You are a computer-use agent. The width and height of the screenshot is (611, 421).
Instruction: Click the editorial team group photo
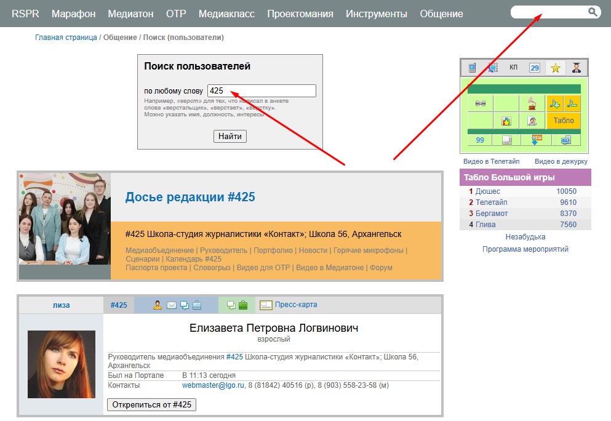pyautogui.click(x=65, y=219)
